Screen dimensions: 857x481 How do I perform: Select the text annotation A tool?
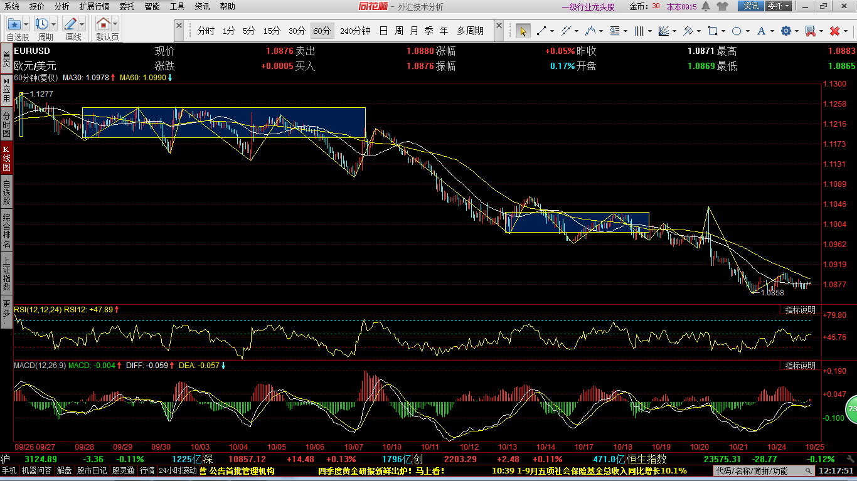point(761,31)
